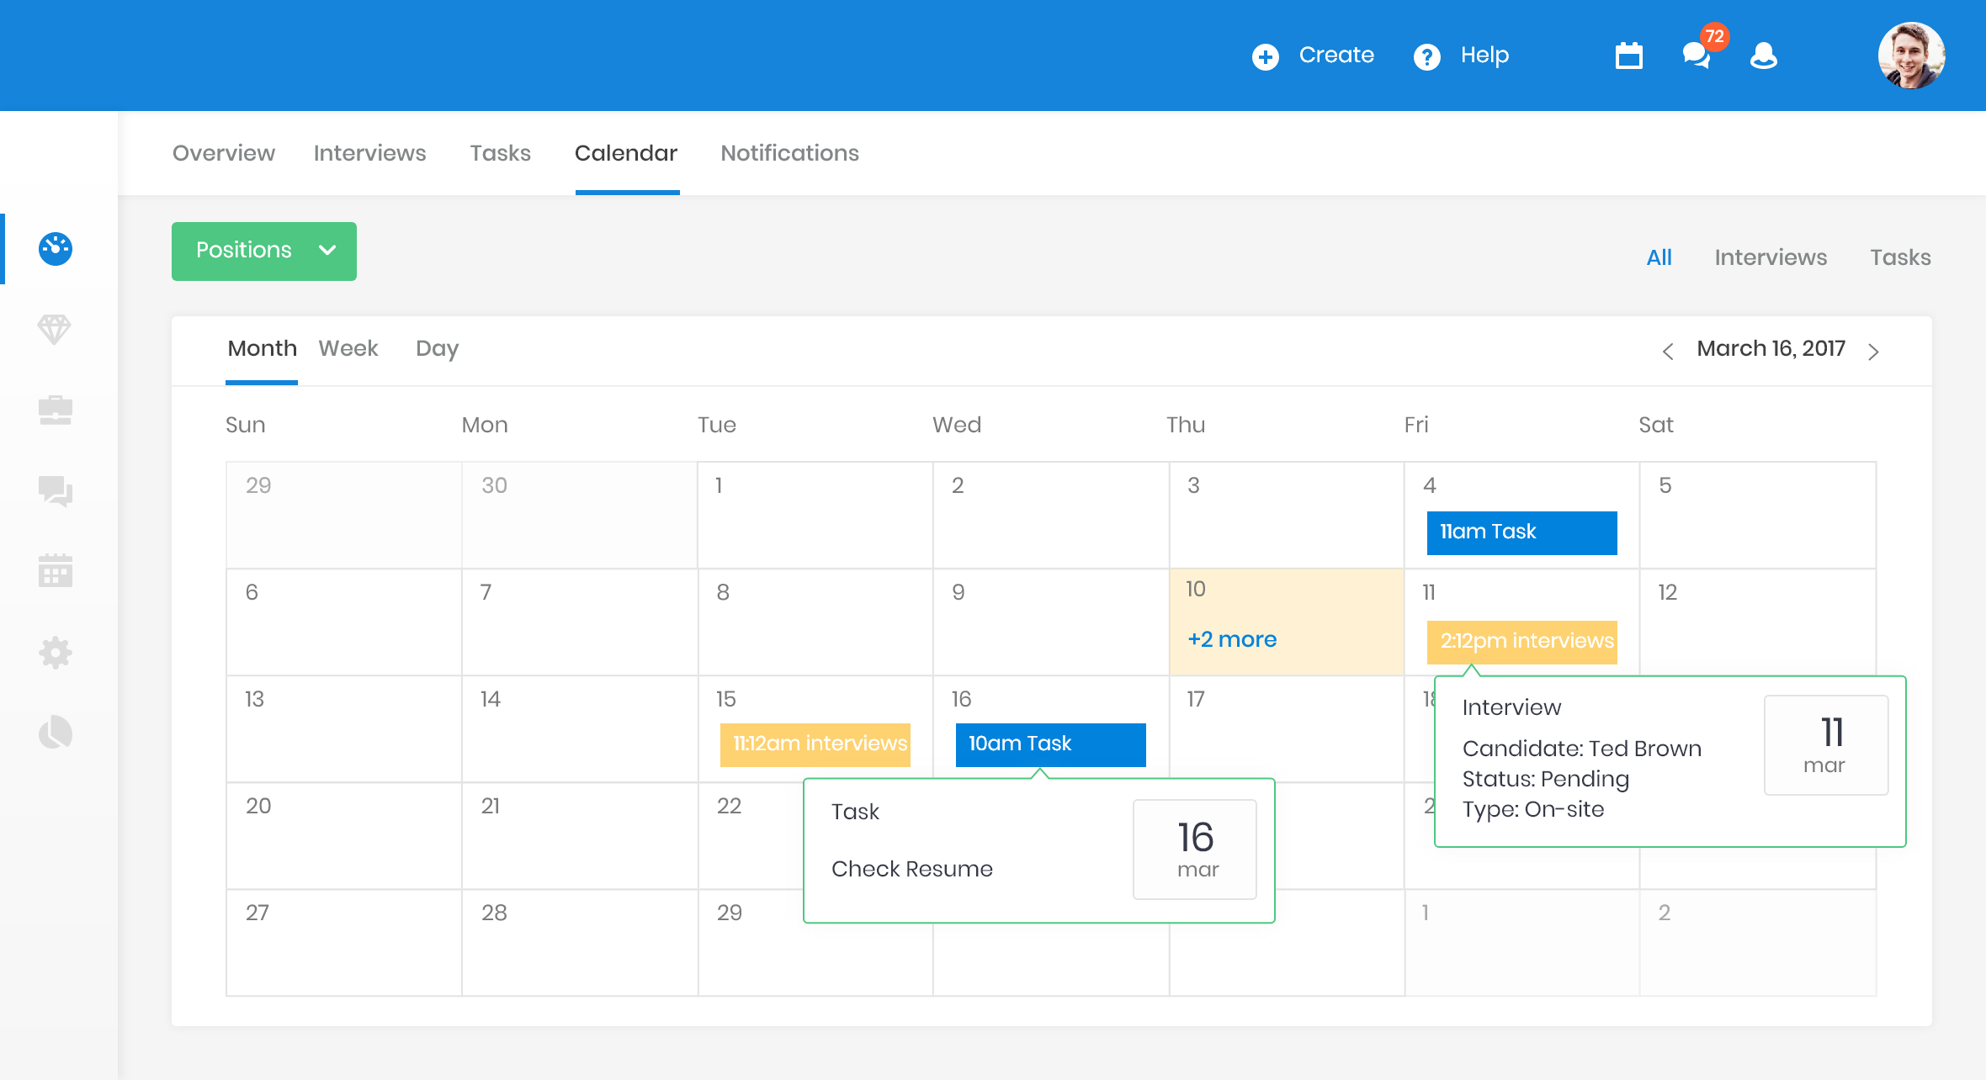Select day 7 in calendar
Screen dimensions: 1986x1080
(x=579, y=622)
